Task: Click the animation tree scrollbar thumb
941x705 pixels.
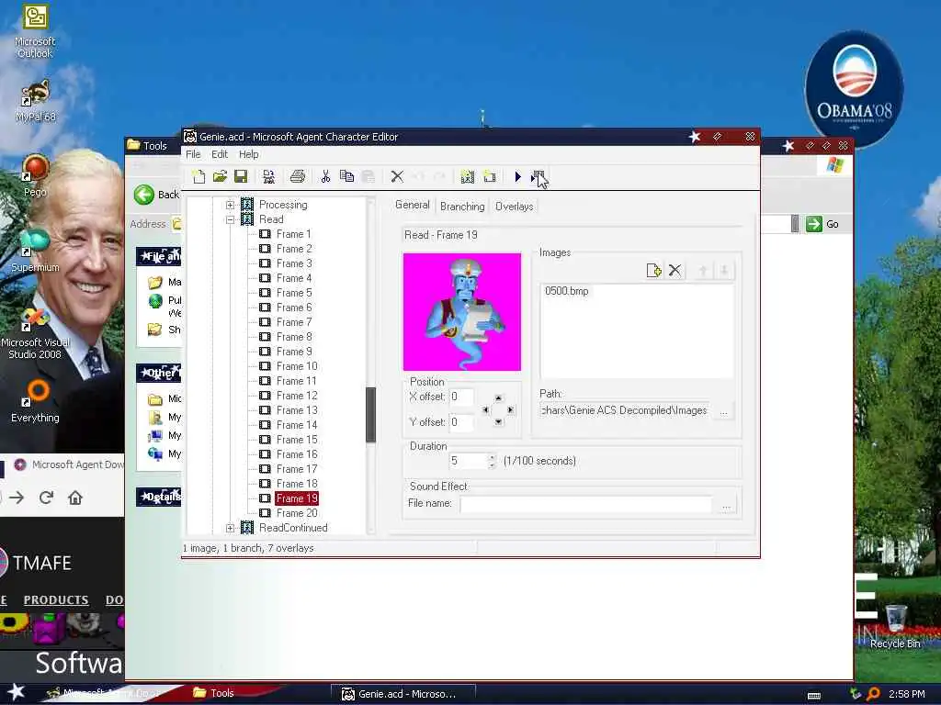Action: coord(371,414)
